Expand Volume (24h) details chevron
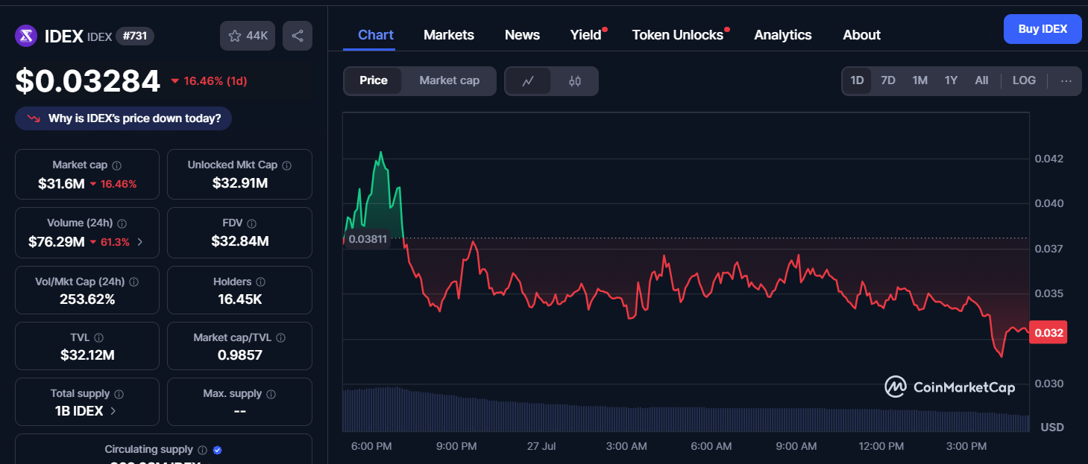 pos(140,242)
